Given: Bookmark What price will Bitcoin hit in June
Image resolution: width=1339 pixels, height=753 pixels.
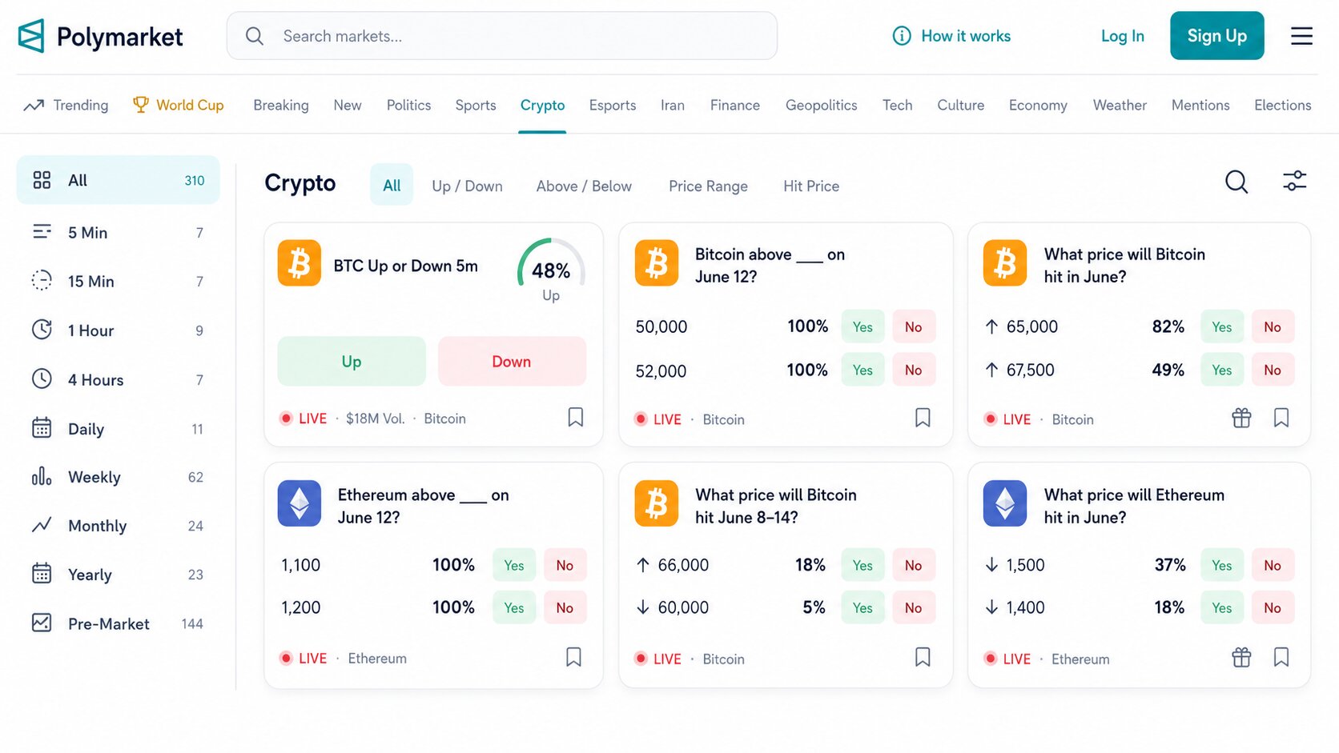Looking at the screenshot, I should [1281, 418].
